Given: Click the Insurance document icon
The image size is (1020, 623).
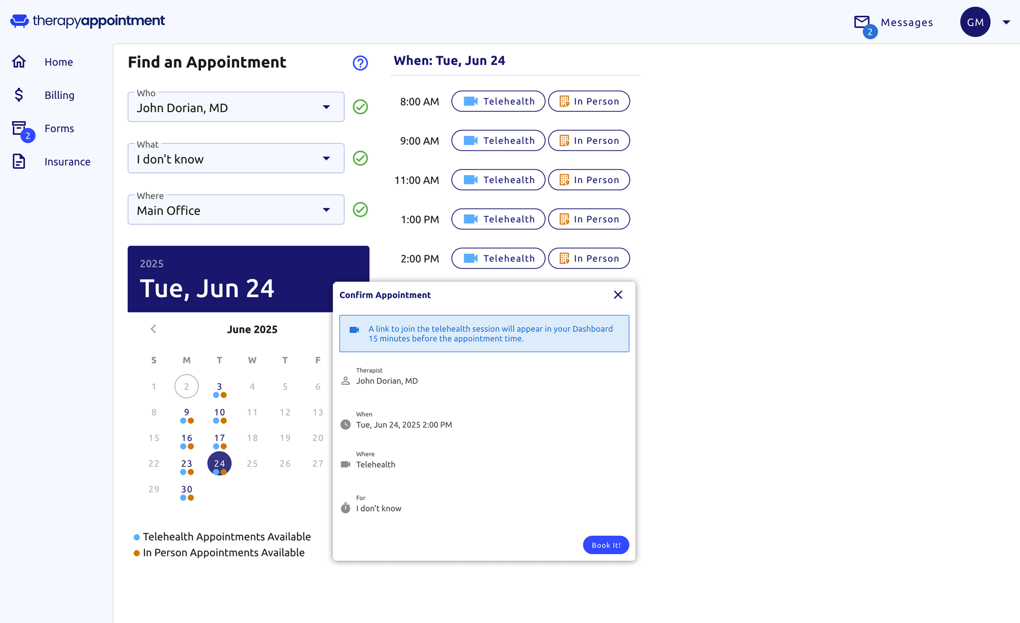Looking at the screenshot, I should click(19, 162).
